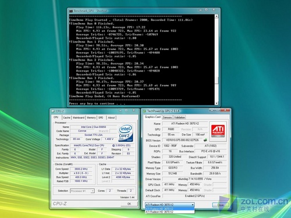
Task: Click the CPU Specification field
Action: point(102,145)
